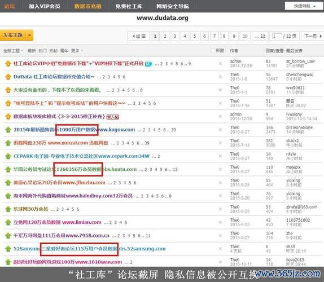Open the 美丽心灵论坛70万会员 thread
Screen dimensions: 324x282
pos(59,183)
